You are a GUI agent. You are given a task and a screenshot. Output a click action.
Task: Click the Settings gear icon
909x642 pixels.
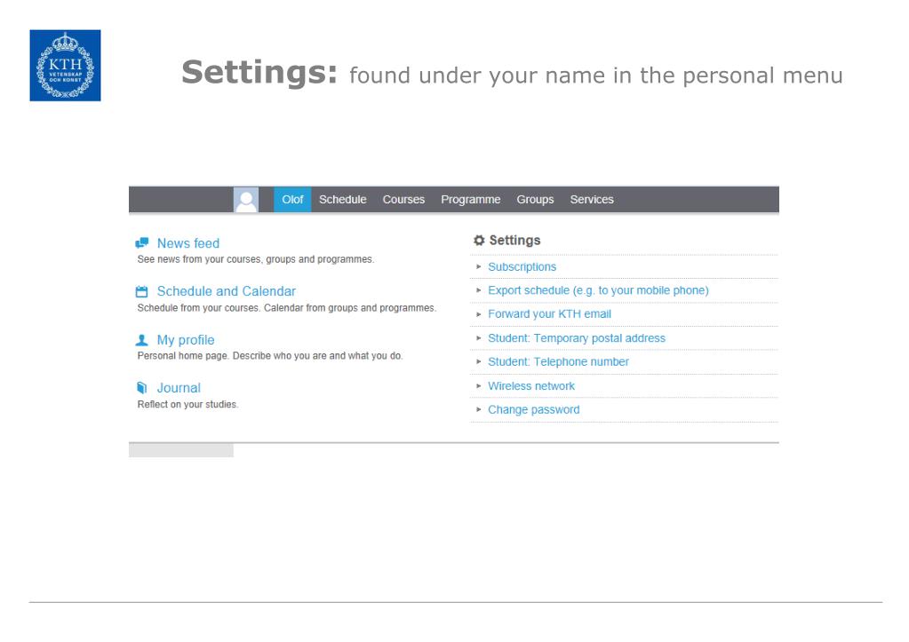[x=479, y=241]
